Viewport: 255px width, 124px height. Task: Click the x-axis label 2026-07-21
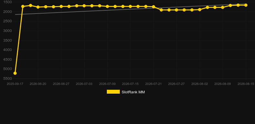pos(154,84)
